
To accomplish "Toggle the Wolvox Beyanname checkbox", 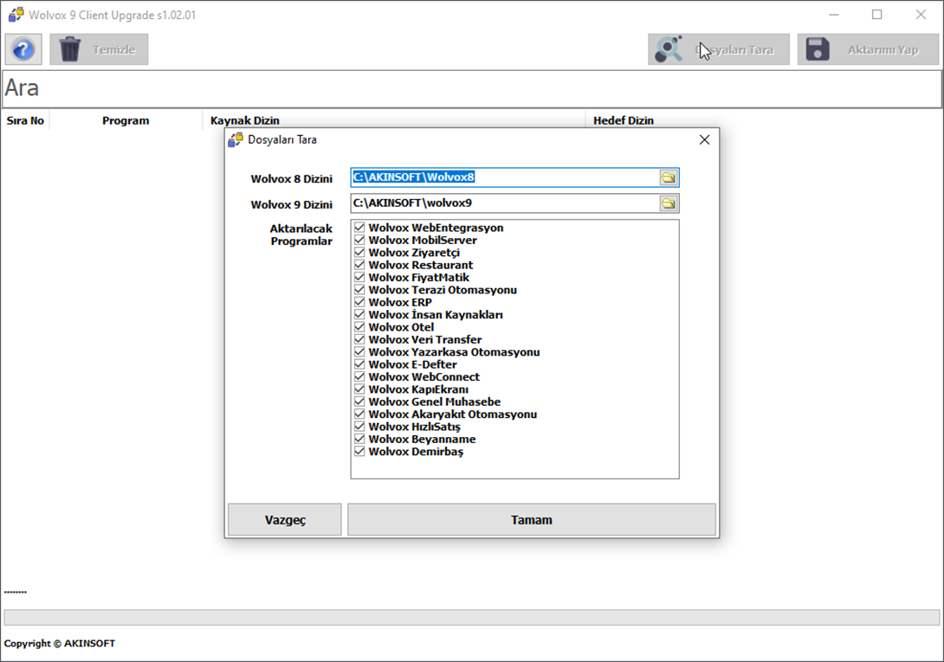I will 359,439.
